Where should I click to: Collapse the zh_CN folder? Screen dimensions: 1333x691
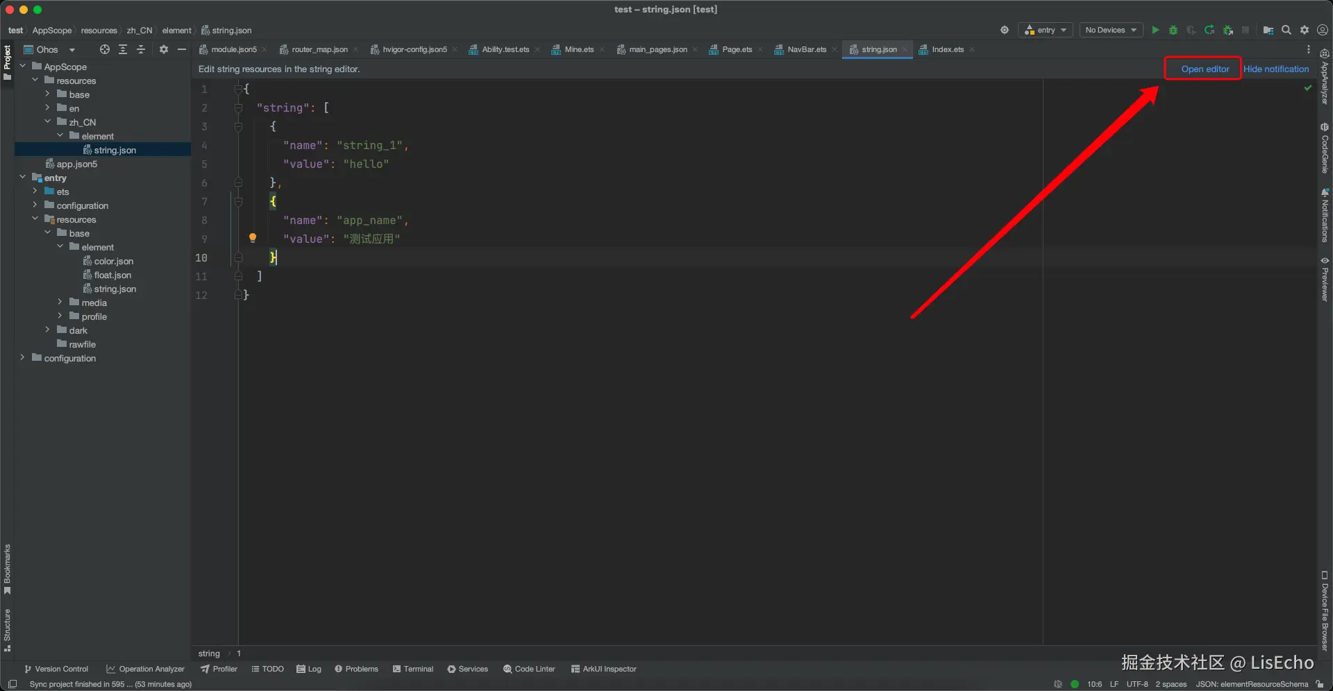48,122
